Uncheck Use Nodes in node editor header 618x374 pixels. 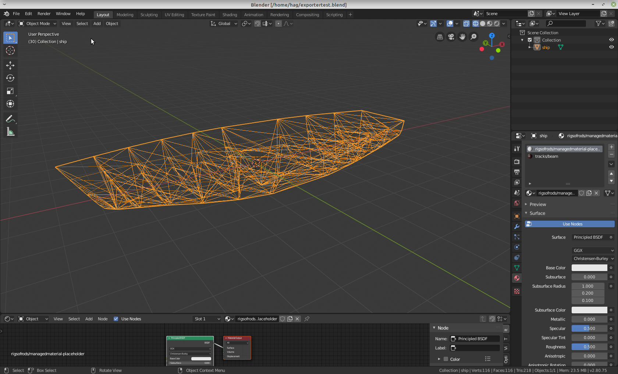tap(116, 319)
